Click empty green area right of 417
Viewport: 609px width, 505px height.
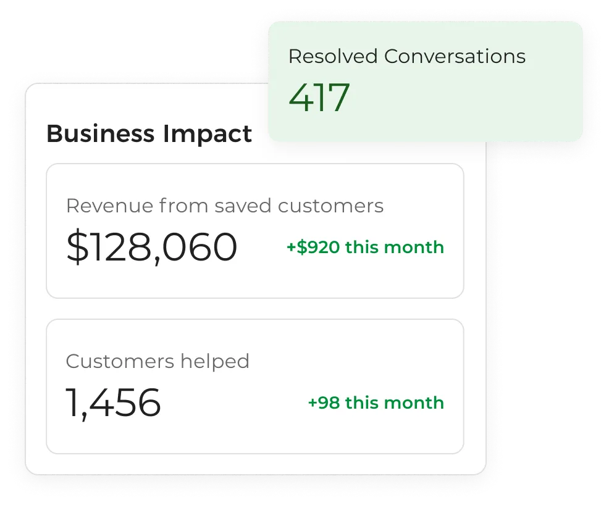[x=469, y=99]
